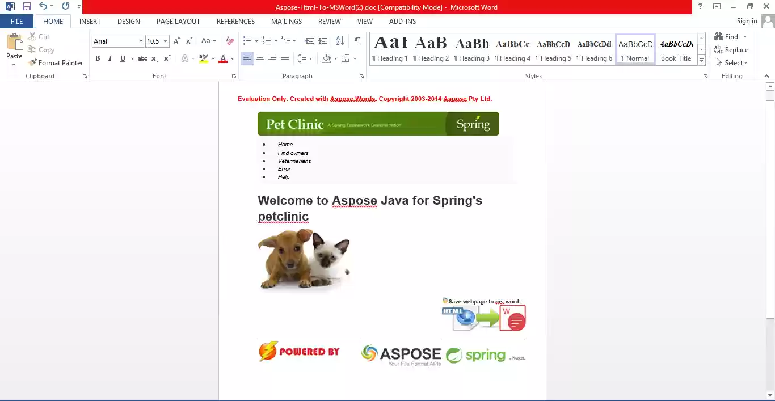This screenshot has width=775, height=401.
Task: Apply subscript formatting
Action: (154, 58)
